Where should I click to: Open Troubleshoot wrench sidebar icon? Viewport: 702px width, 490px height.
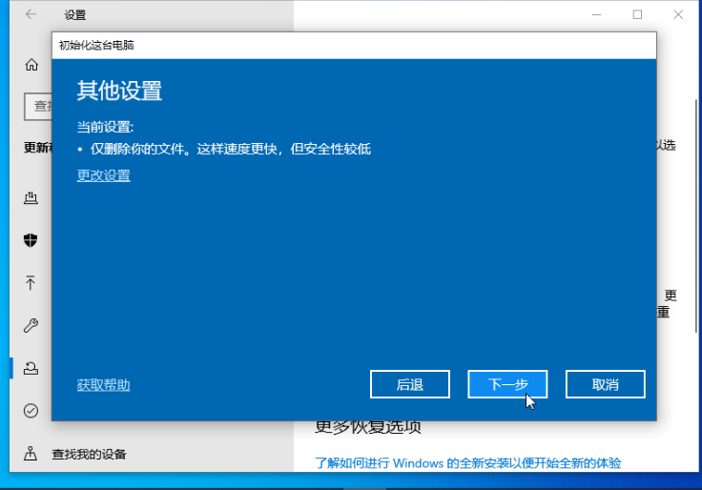31,326
